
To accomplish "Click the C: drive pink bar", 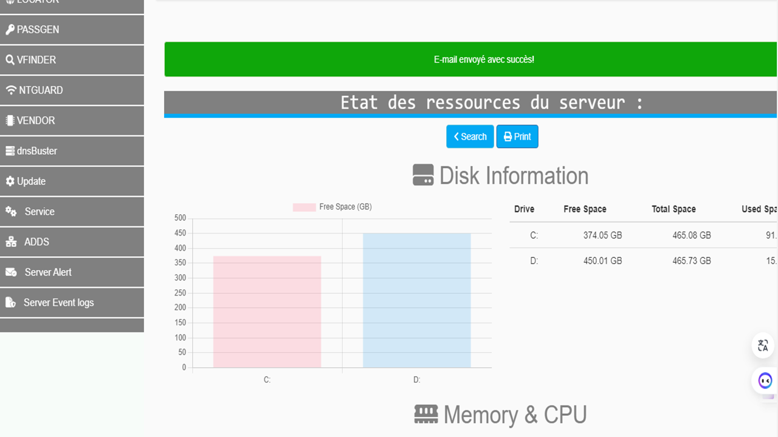I will [267, 311].
